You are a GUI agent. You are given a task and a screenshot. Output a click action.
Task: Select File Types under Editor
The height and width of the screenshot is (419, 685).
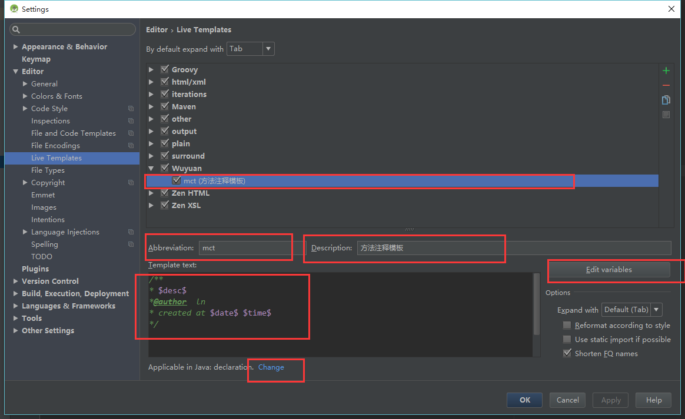pos(48,170)
